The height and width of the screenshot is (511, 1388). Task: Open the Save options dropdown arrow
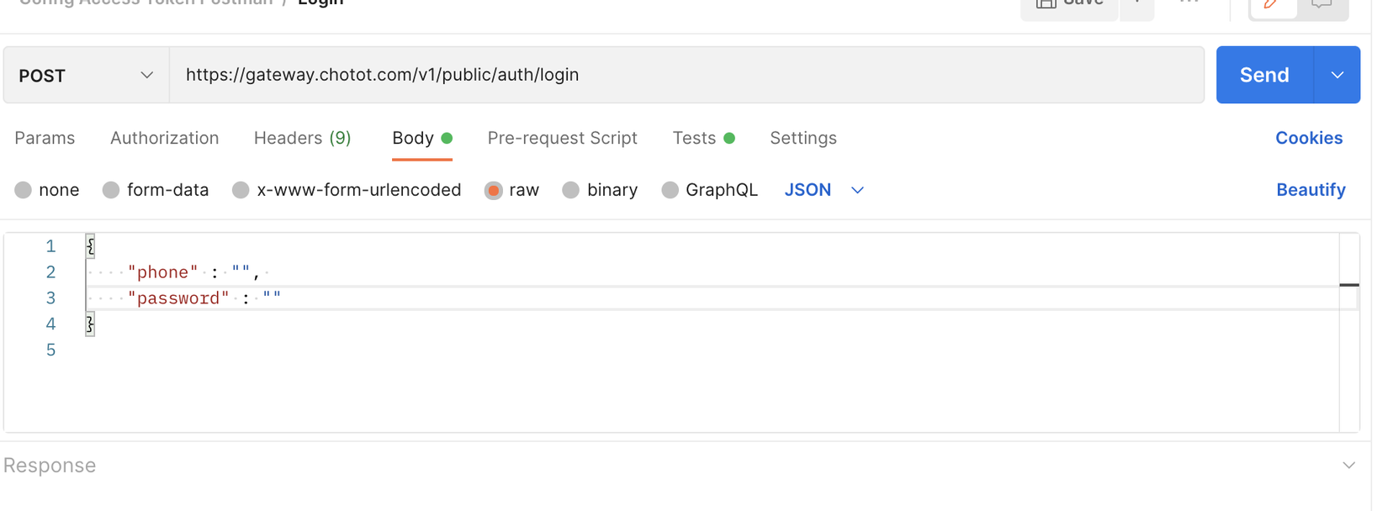coord(1137,4)
